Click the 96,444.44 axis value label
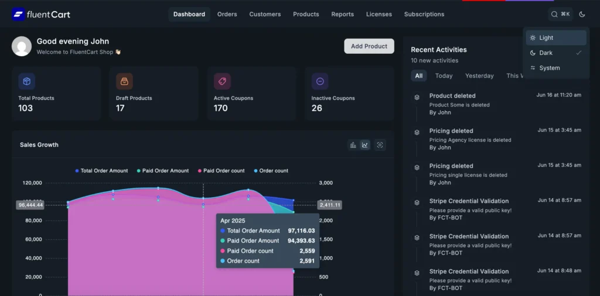The width and height of the screenshot is (600, 296). (x=30, y=205)
